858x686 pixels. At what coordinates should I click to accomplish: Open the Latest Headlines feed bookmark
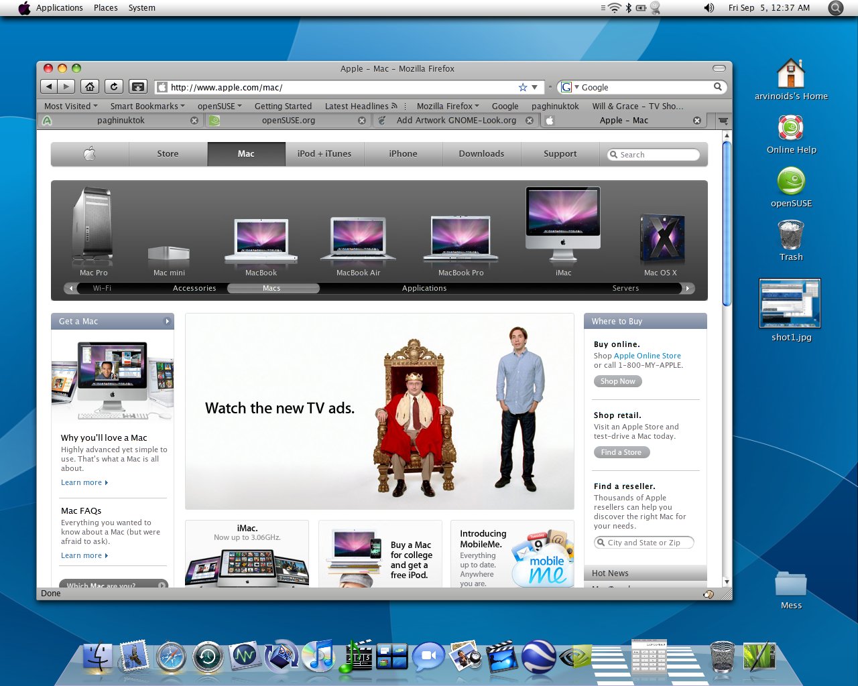click(361, 106)
